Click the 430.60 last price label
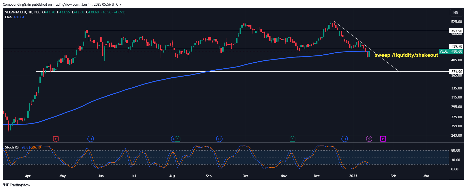This screenshot has height=190, width=467. point(457,51)
